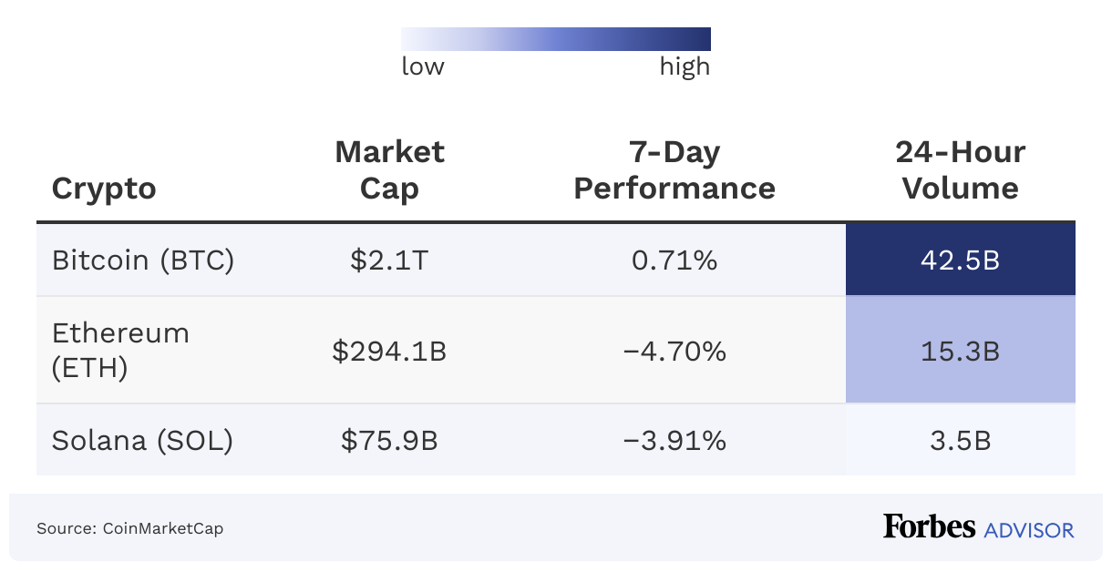
Task: Click Ethereum's $294.1B market cap cell
Action: (389, 351)
